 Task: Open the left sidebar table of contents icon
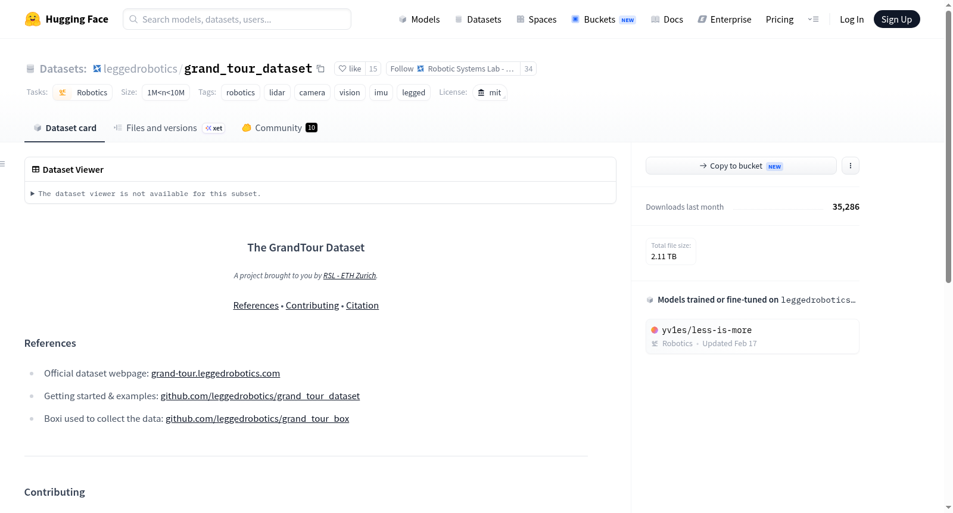pyautogui.click(x=2, y=164)
